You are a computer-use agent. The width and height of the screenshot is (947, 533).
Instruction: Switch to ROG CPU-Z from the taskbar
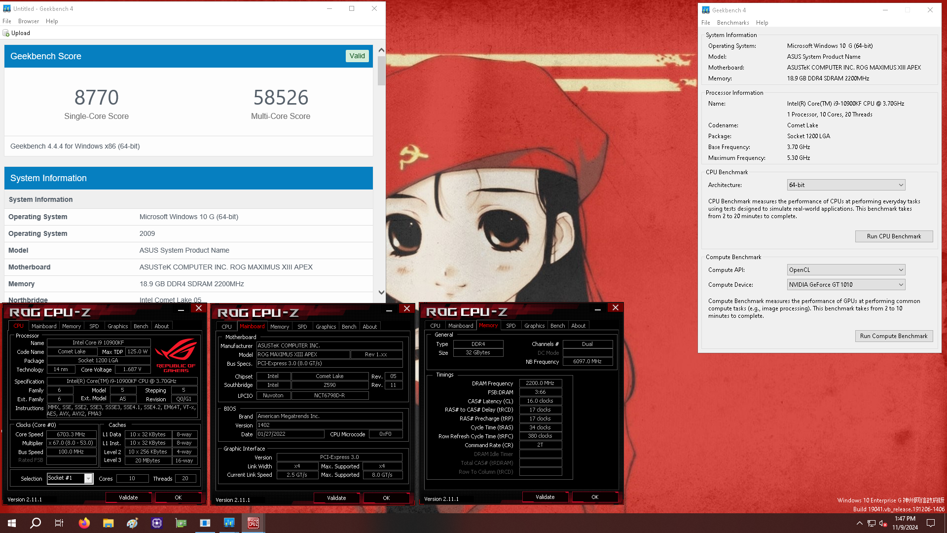(x=254, y=523)
